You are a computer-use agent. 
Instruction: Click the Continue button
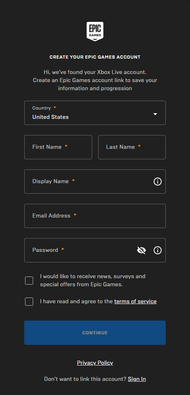pyautogui.click(x=95, y=332)
